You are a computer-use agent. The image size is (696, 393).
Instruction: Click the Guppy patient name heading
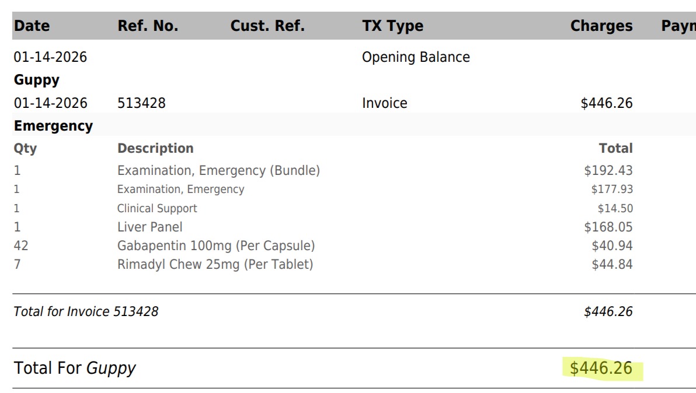pyautogui.click(x=36, y=80)
